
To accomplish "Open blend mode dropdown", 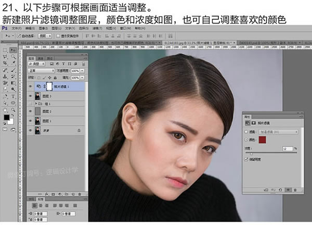I will [x=41, y=71].
